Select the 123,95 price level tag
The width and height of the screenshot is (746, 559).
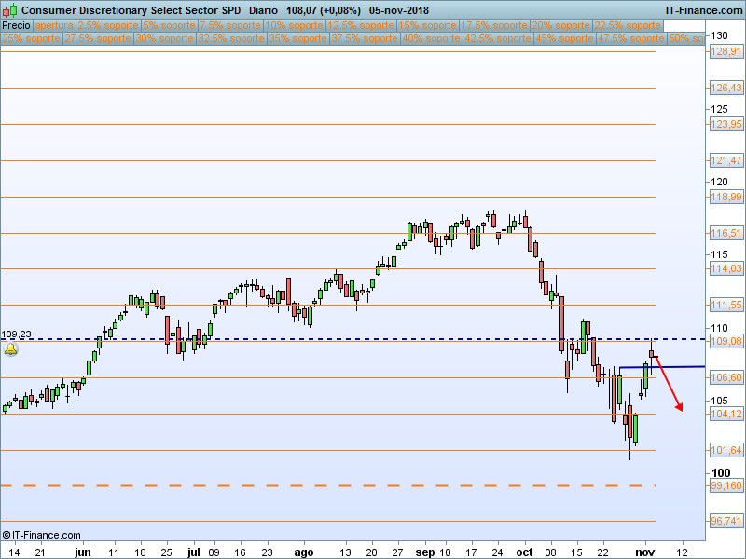(726, 124)
